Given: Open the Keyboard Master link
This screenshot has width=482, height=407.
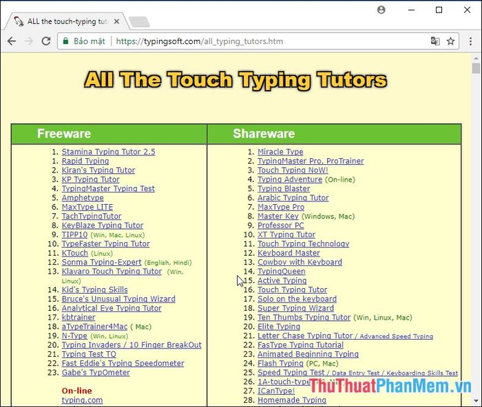Looking at the screenshot, I should (289, 253).
